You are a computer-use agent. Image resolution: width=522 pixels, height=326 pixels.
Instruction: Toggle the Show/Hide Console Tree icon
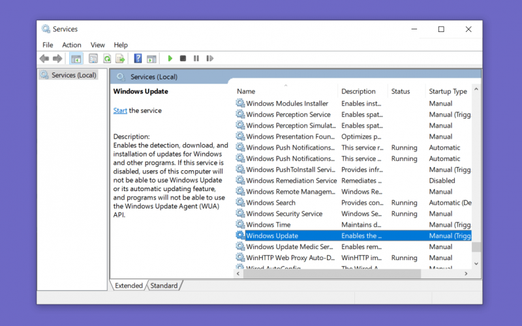tap(76, 59)
